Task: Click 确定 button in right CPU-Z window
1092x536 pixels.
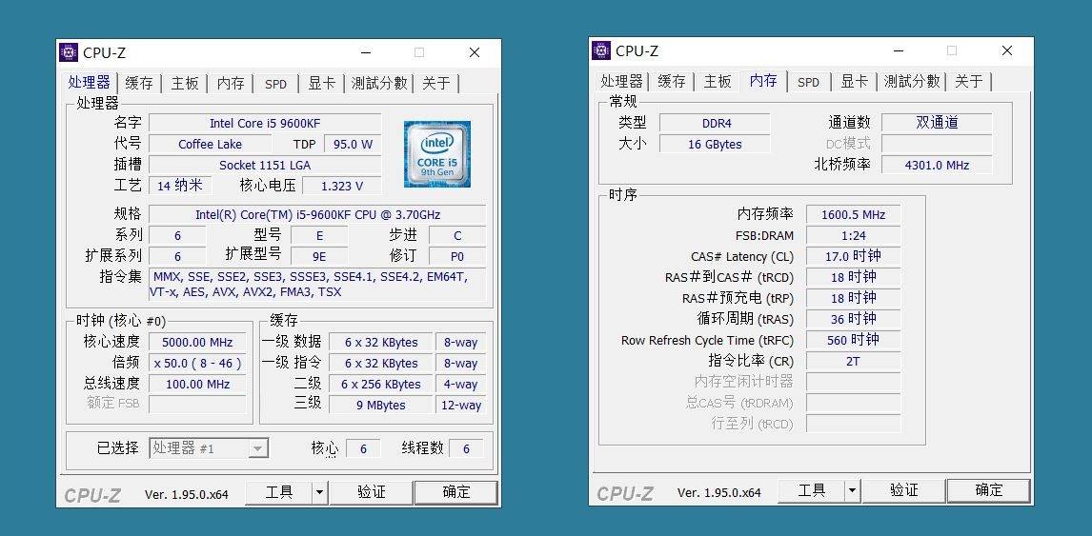Action: click(989, 490)
